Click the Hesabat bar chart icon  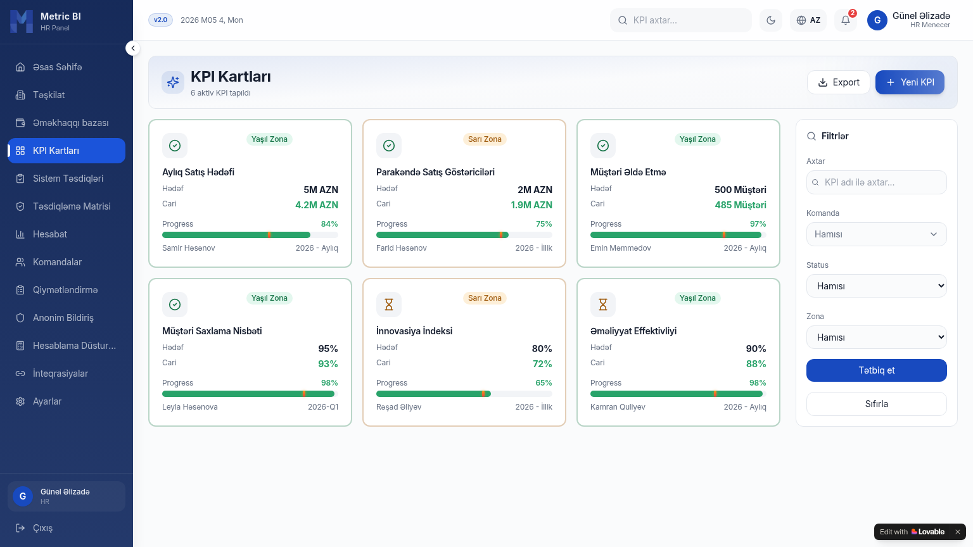[20, 234]
